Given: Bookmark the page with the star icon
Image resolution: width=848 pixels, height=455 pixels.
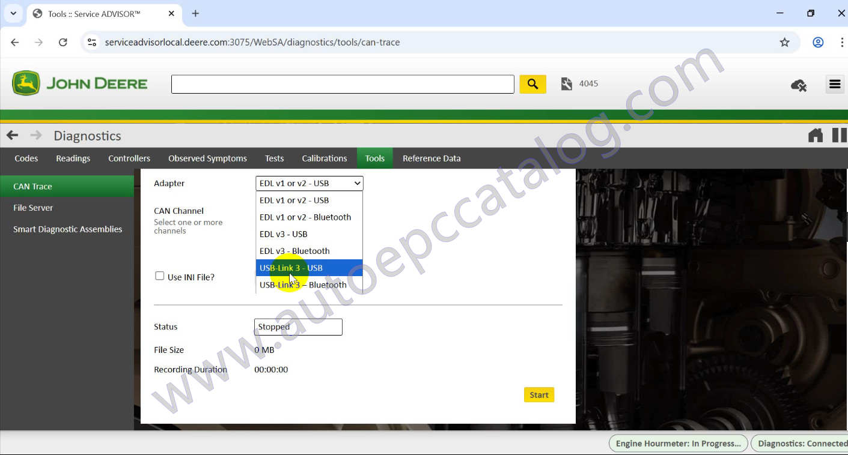Looking at the screenshot, I should [785, 42].
